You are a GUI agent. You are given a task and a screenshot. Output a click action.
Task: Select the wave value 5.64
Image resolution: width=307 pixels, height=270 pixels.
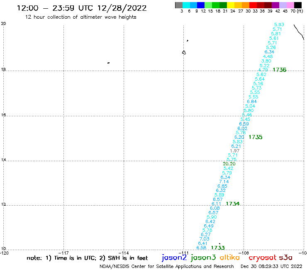(x=260, y=79)
